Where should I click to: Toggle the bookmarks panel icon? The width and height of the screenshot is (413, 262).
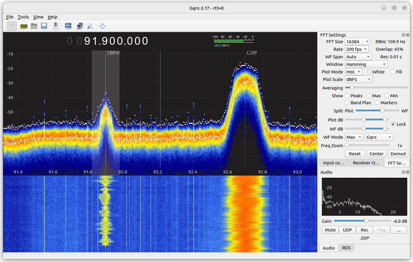[56, 26]
